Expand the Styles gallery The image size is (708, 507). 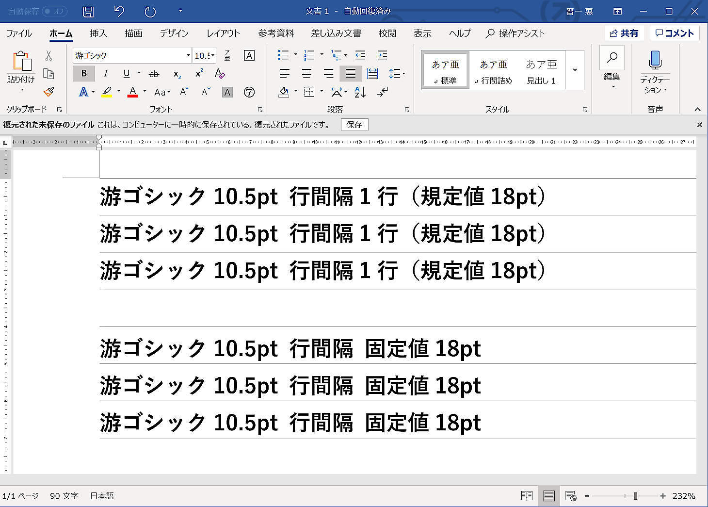click(575, 70)
